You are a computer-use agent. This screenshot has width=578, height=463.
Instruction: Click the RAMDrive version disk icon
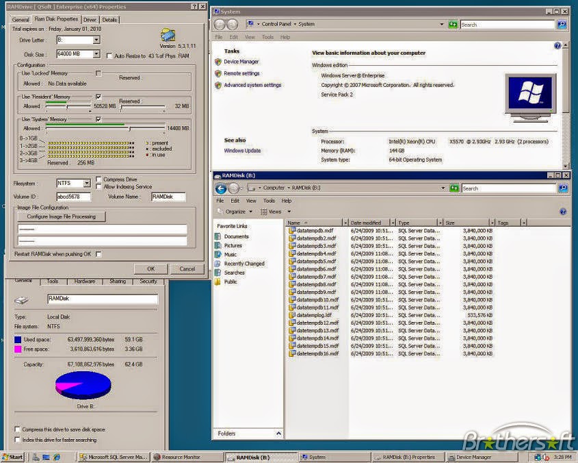(x=167, y=34)
